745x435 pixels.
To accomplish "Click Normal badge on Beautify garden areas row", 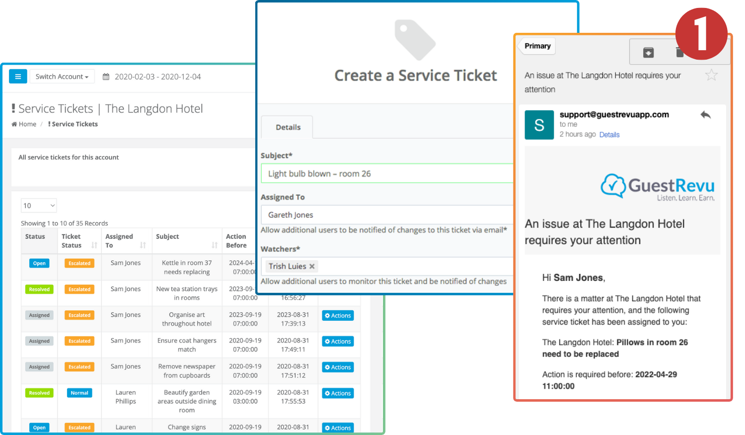I will point(79,393).
